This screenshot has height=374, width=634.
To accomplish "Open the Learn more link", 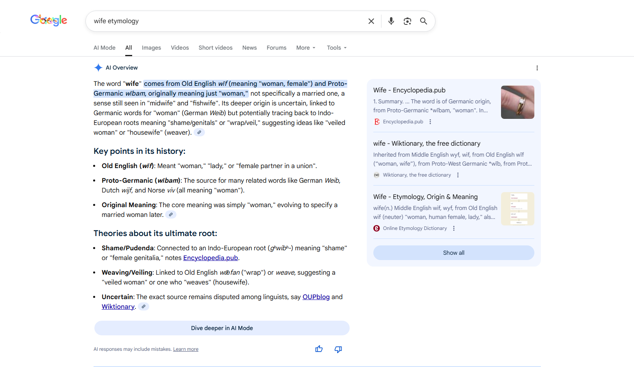I will (186, 349).
